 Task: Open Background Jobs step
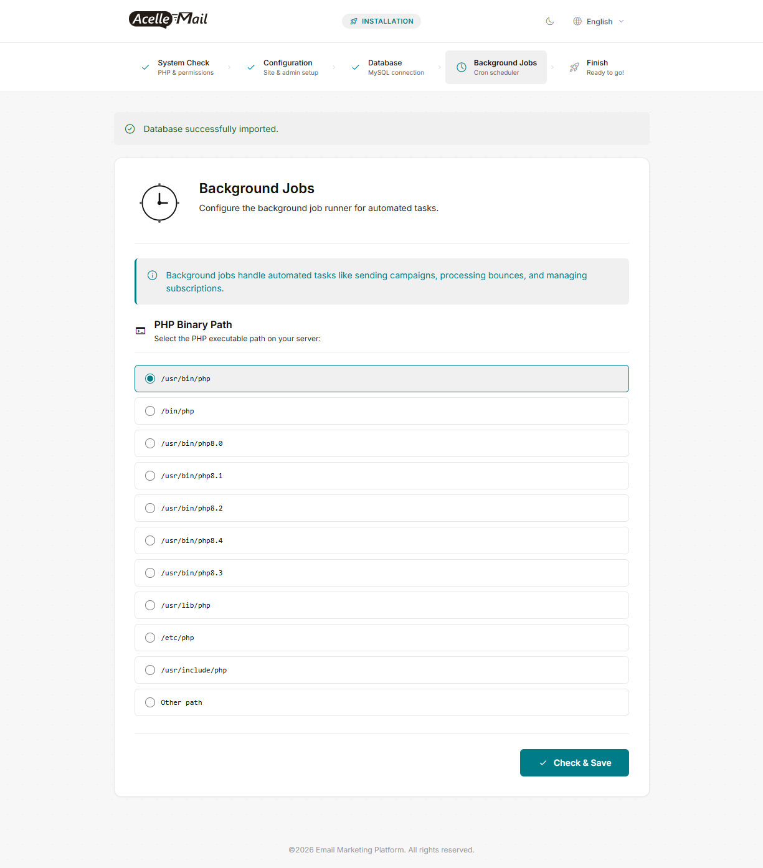coord(496,67)
